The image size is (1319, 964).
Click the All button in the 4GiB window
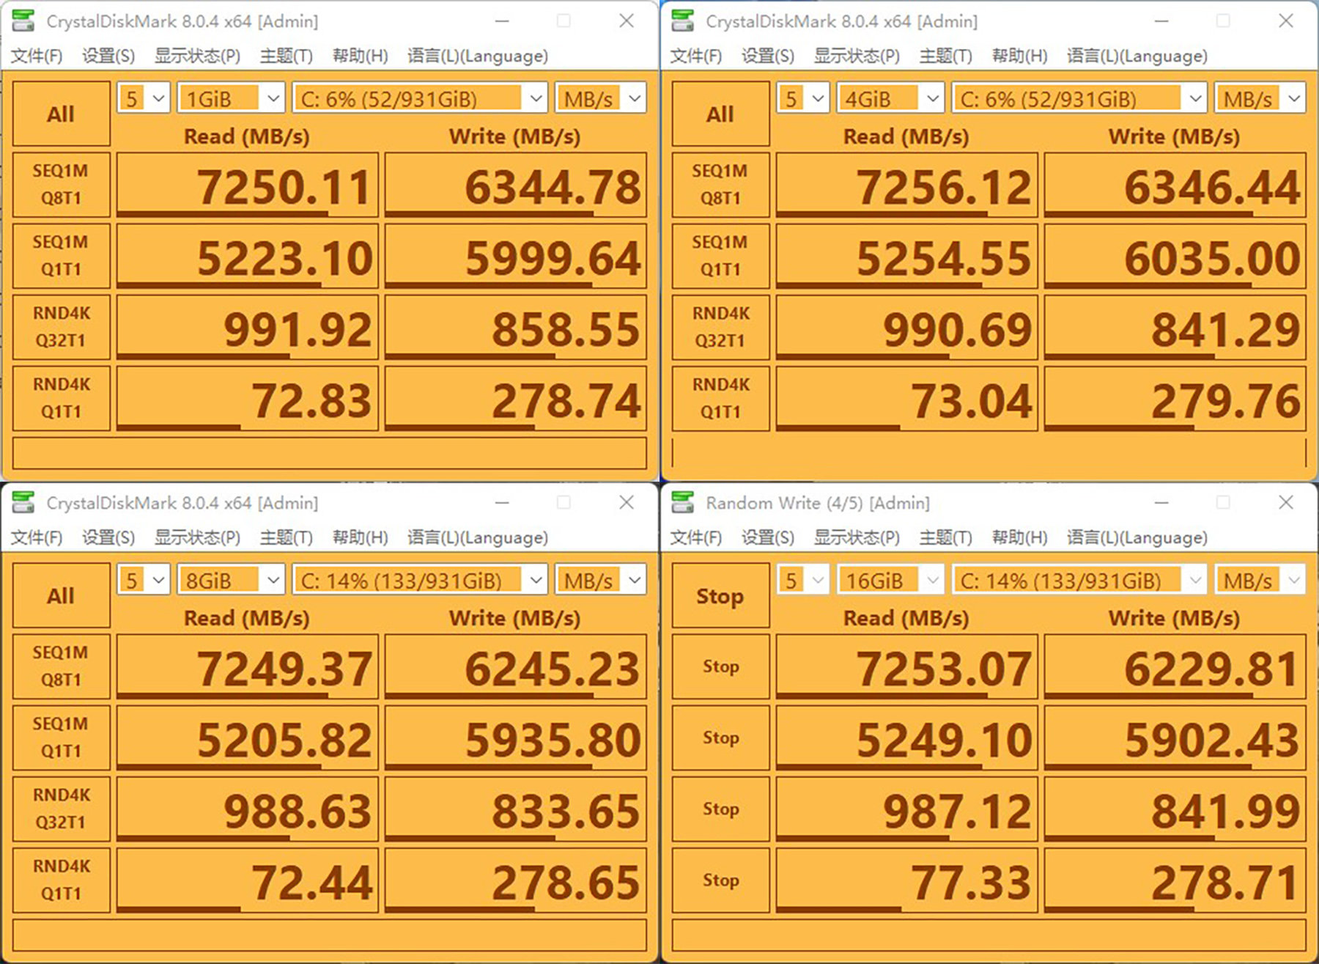pyautogui.click(x=720, y=114)
